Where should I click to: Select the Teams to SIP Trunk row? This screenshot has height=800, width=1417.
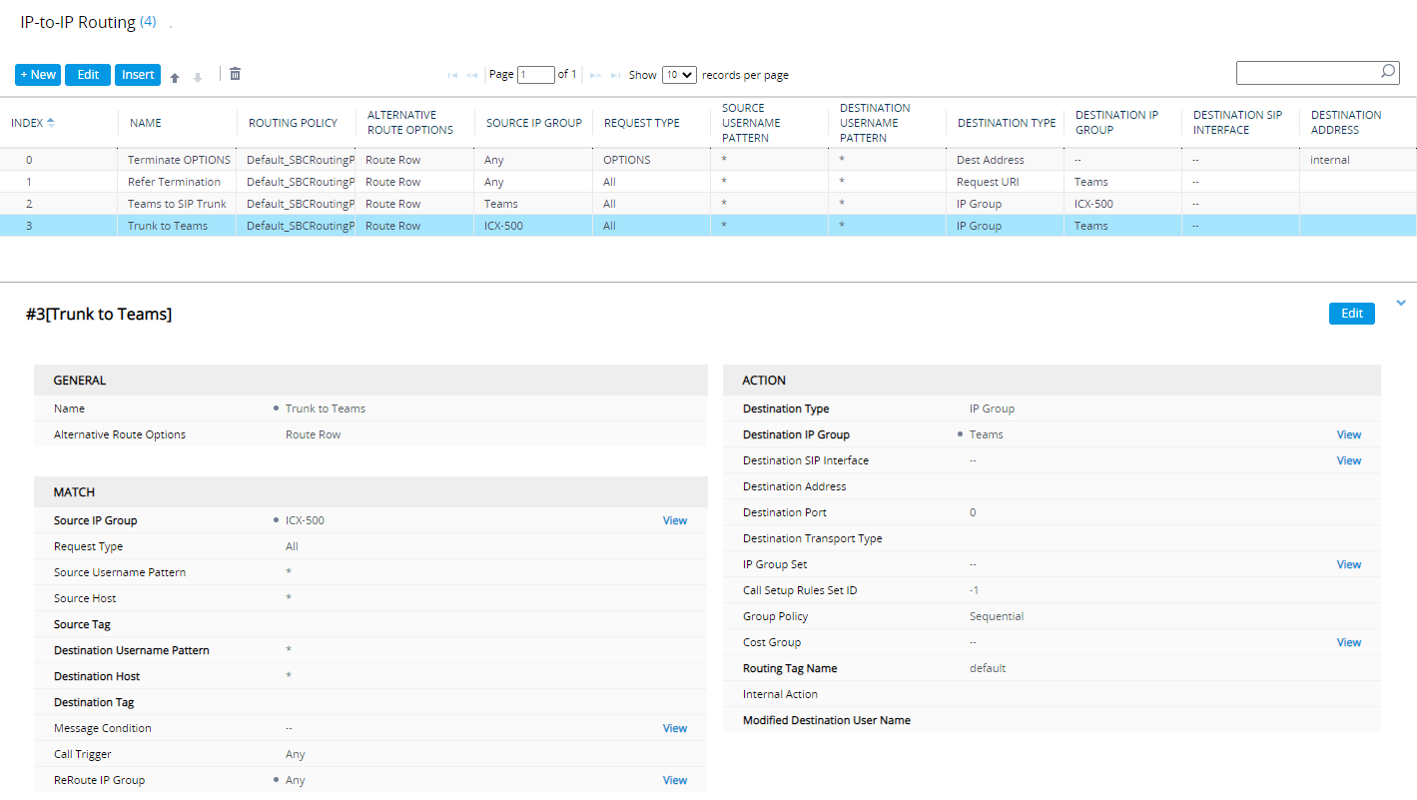pyautogui.click(x=177, y=204)
